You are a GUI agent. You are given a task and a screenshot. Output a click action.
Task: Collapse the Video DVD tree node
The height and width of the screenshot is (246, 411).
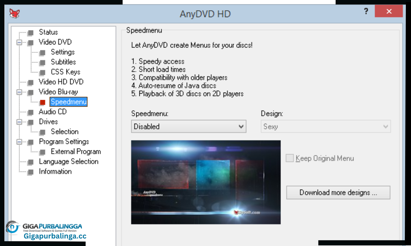click(x=19, y=43)
